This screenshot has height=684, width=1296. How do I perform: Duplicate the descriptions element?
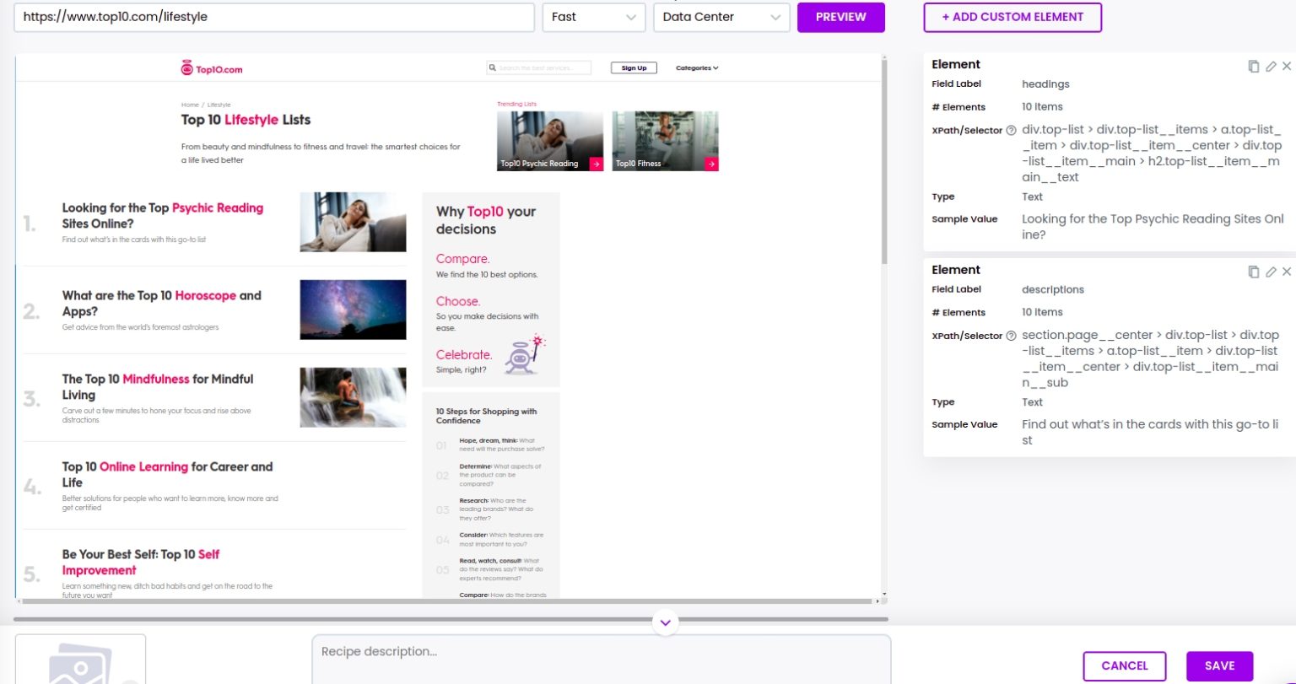(1254, 272)
